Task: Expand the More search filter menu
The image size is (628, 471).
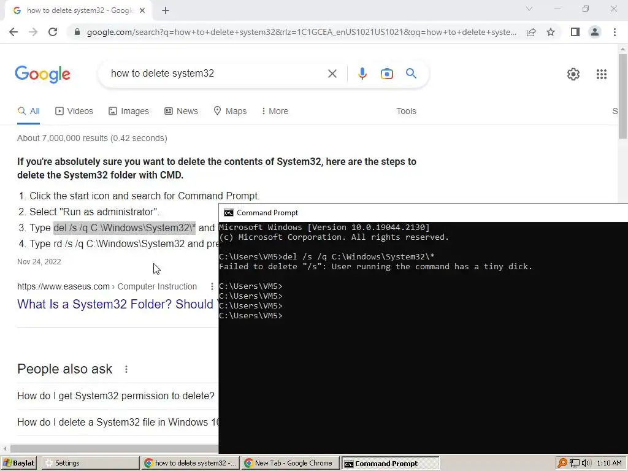Action: coord(274,111)
